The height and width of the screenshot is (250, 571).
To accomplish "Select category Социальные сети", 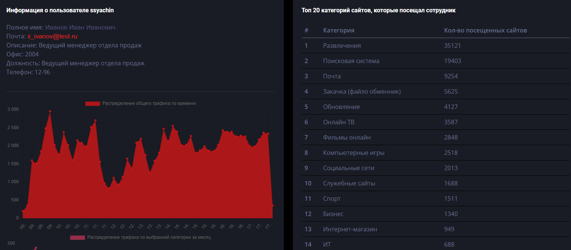I will pos(349,168).
